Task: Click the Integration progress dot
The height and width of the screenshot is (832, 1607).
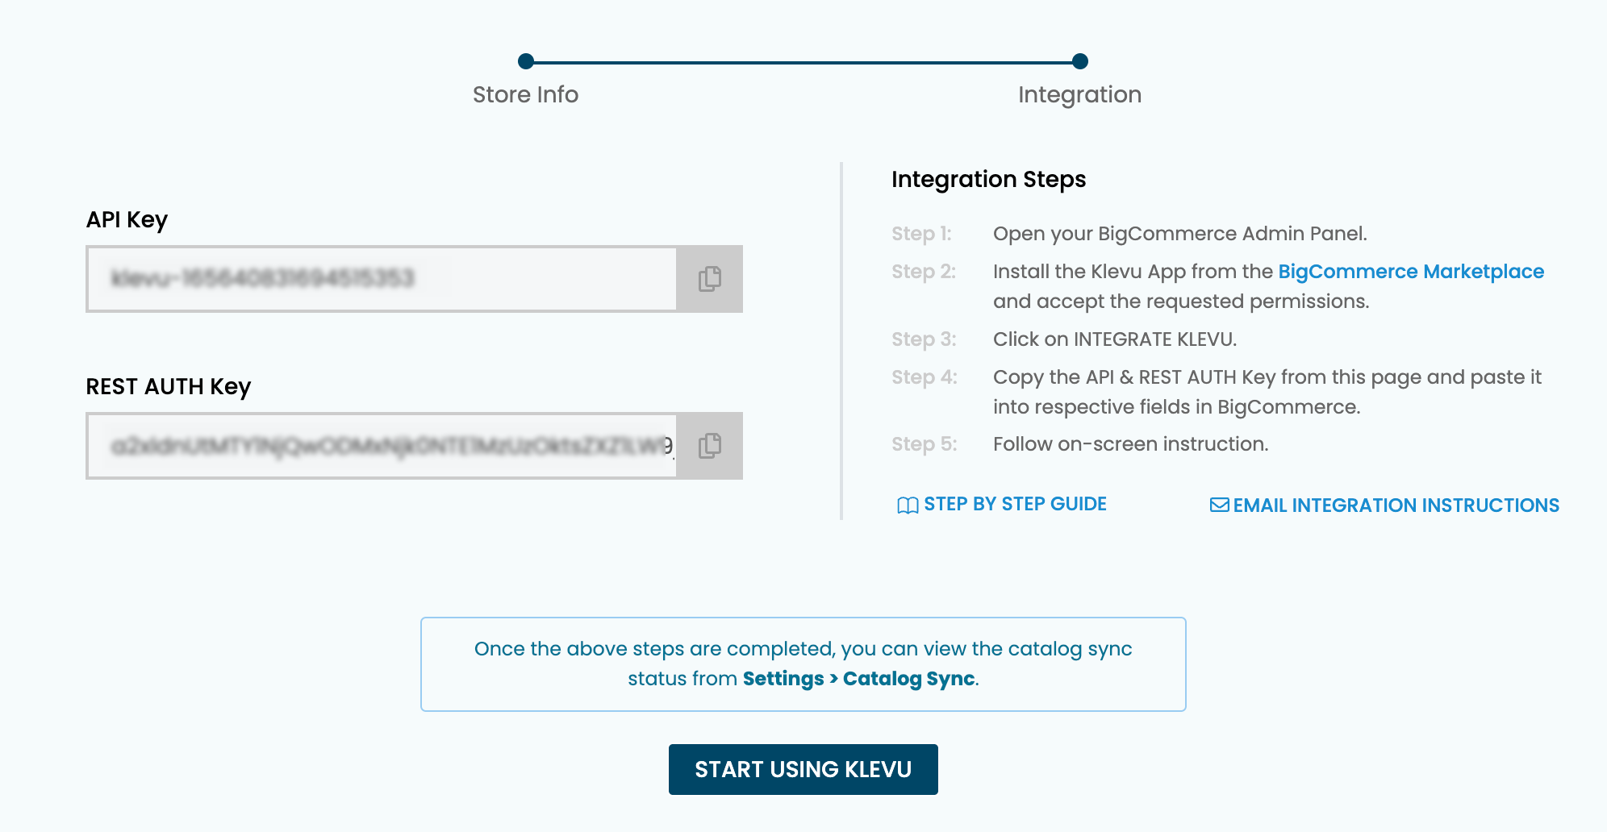Action: click(1080, 61)
